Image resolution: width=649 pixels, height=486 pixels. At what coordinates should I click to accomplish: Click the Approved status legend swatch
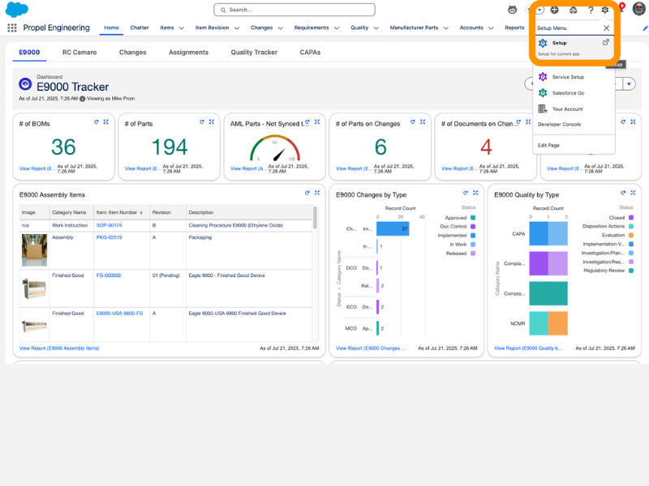pyautogui.click(x=473, y=218)
